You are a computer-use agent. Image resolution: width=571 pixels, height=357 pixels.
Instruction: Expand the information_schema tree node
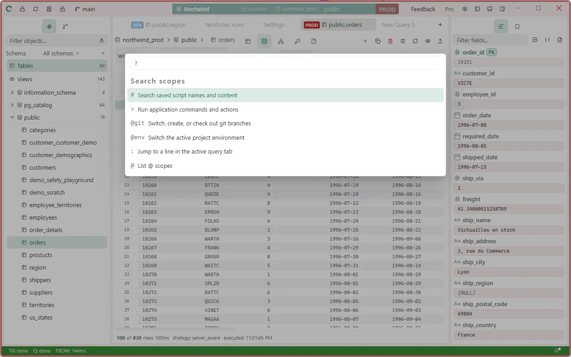(x=12, y=92)
